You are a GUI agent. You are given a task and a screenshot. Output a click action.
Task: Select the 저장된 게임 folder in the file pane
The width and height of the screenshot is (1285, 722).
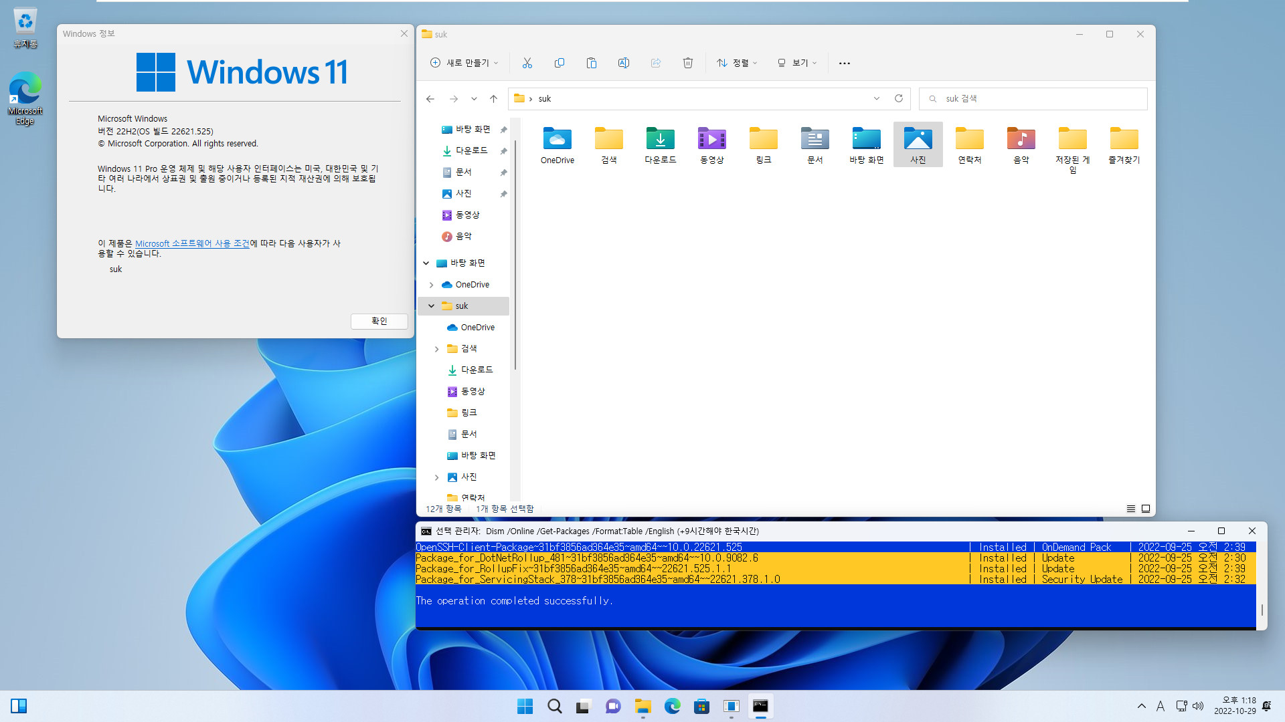(1073, 150)
